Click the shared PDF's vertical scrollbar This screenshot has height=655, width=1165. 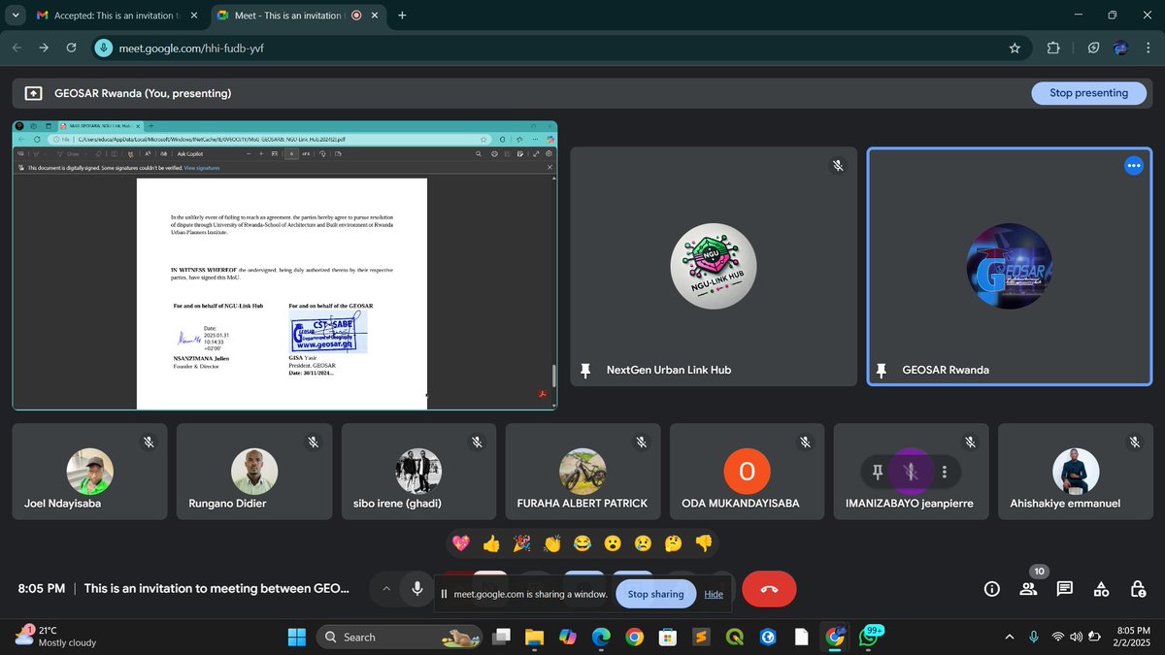pyautogui.click(x=553, y=375)
